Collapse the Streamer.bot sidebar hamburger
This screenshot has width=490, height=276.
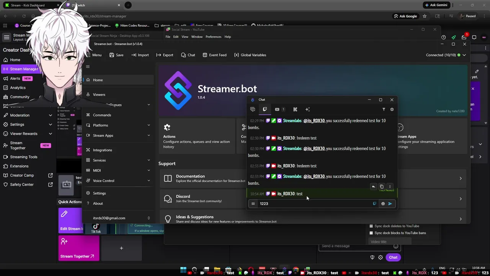click(88, 67)
